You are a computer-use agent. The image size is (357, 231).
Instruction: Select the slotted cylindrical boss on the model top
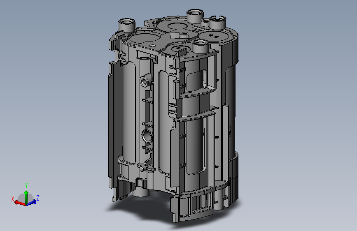[x=217, y=22]
